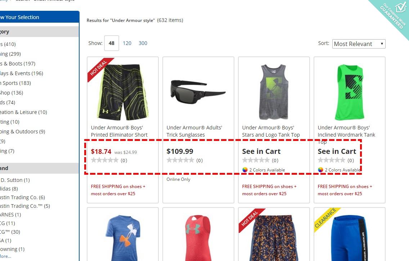Show 300 items per page
This screenshot has width=409, height=261.
click(x=143, y=43)
